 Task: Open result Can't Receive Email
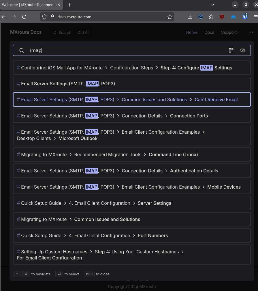[132, 100]
